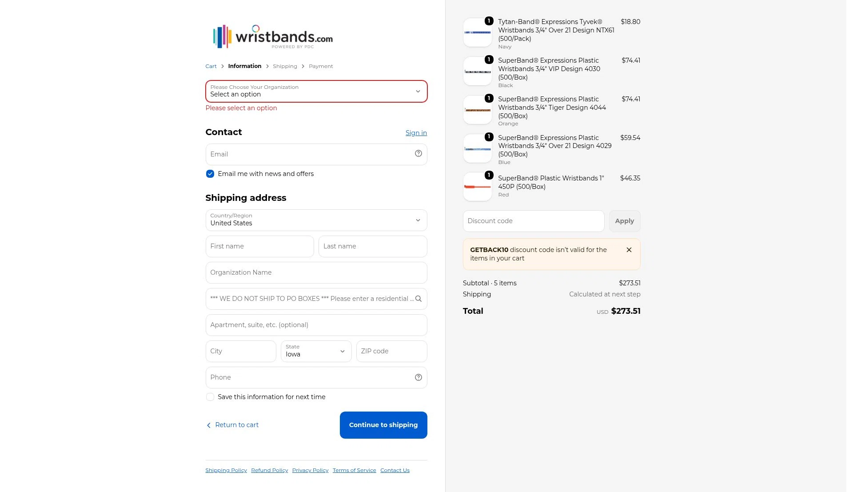Open the State dropdown showing Iowa
The height and width of the screenshot is (492, 853).
(316, 351)
